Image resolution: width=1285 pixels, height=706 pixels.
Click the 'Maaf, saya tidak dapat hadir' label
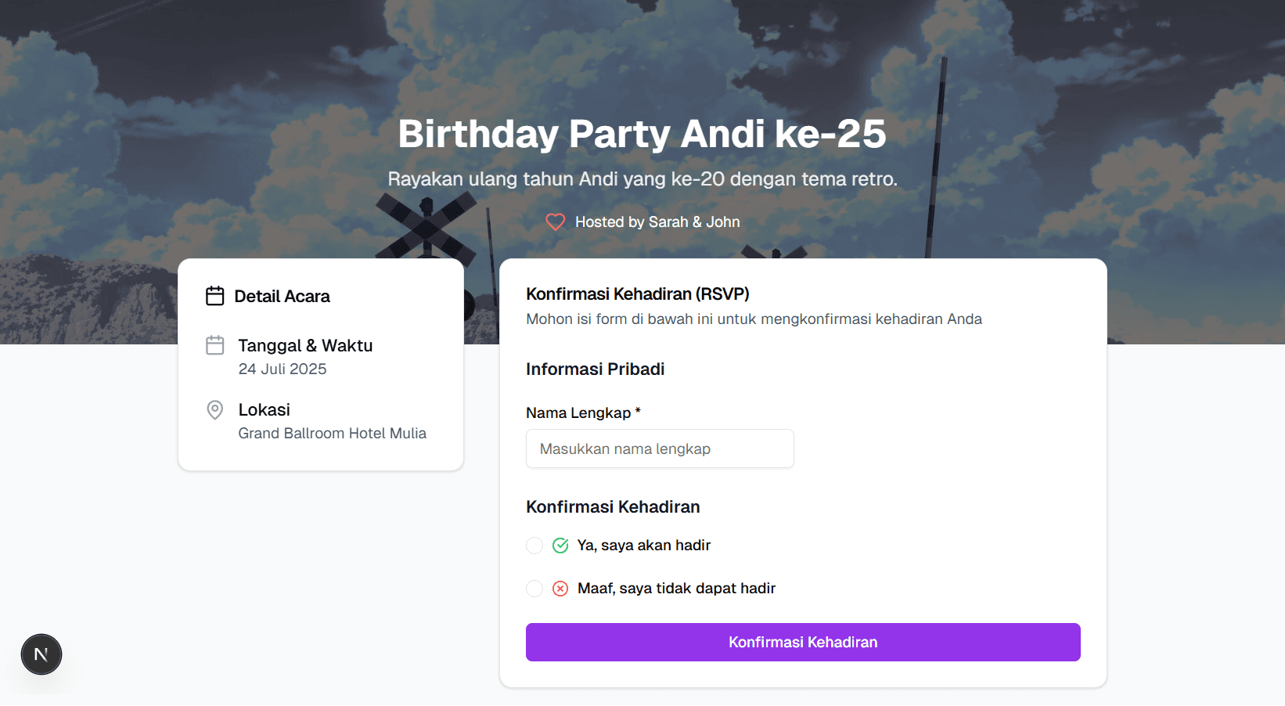tap(677, 589)
